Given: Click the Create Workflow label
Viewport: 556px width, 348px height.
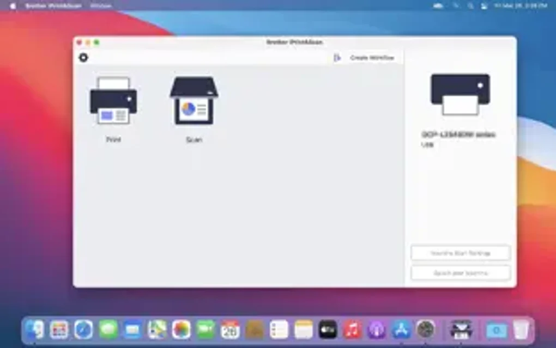Looking at the screenshot, I should point(372,58).
